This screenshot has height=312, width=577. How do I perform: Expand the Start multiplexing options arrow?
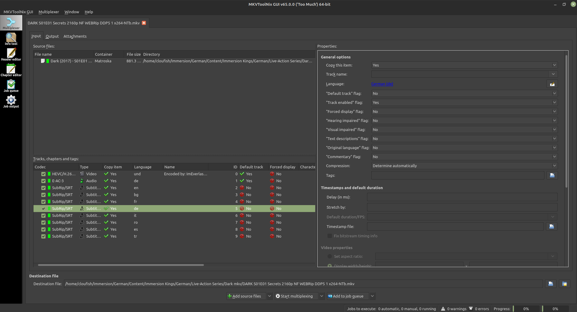pos(322,296)
